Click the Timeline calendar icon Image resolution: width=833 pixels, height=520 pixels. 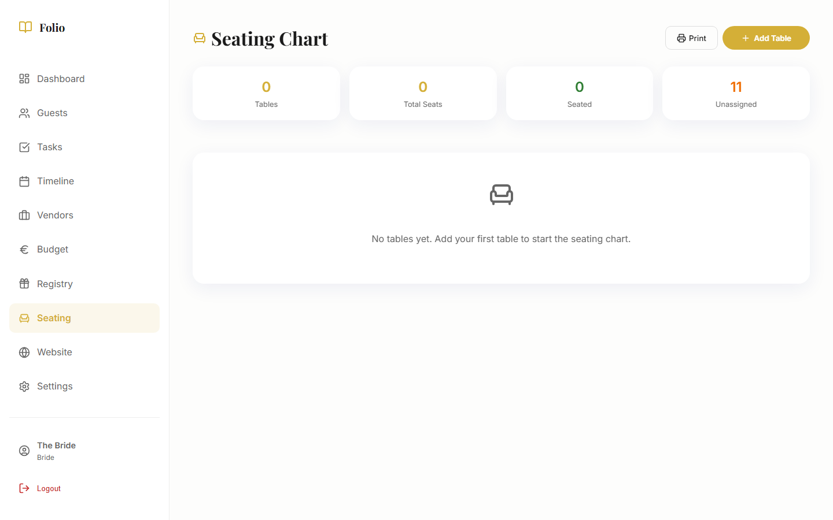(24, 181)
